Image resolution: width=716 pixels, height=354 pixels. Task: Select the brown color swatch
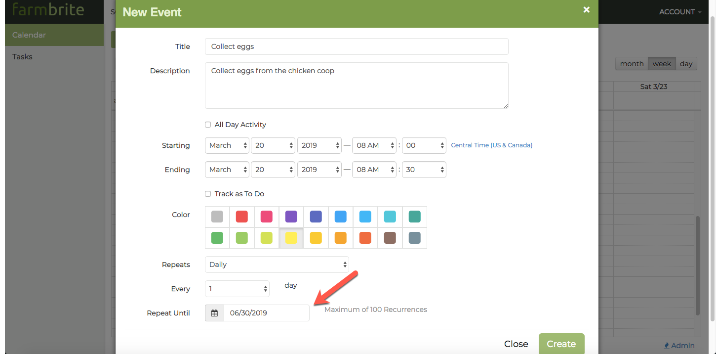[x=390, y=238]
